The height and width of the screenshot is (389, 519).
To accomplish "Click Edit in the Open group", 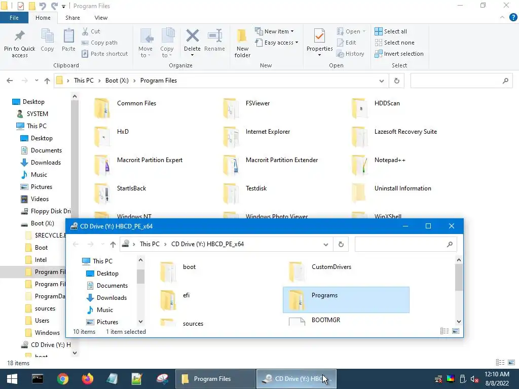I will [x=346, y=43].
